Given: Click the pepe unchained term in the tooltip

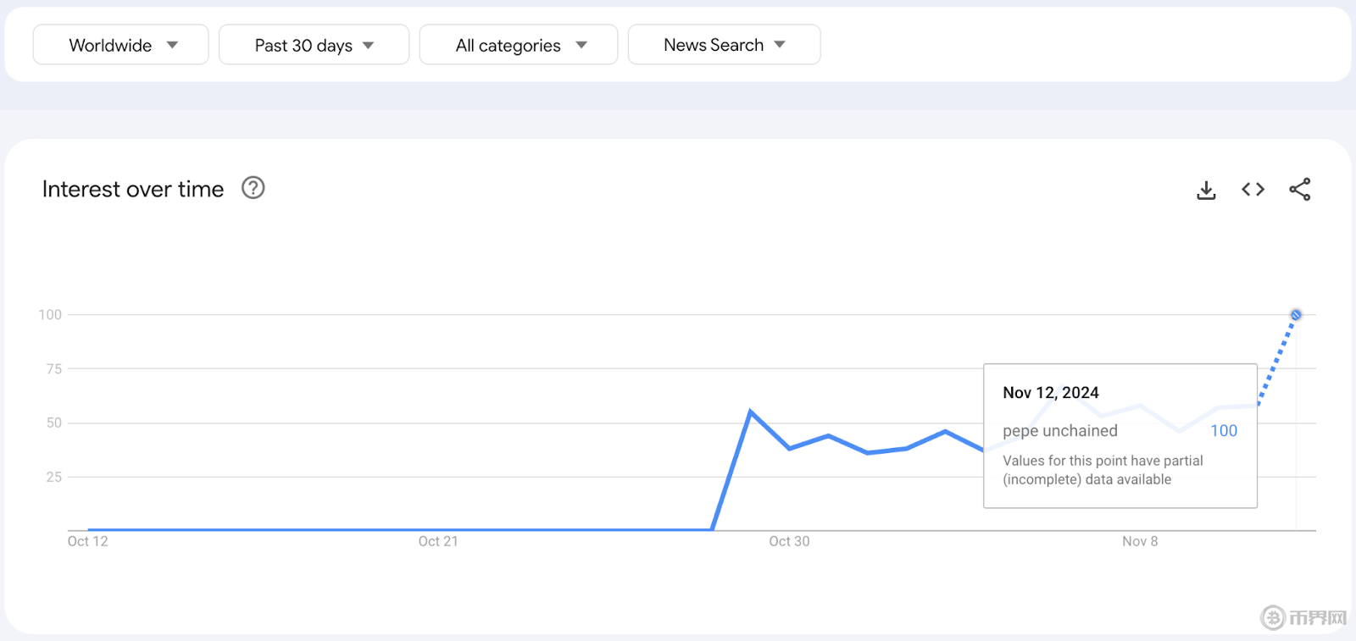Looking at the screenshot, I should tap(1060, 431).
